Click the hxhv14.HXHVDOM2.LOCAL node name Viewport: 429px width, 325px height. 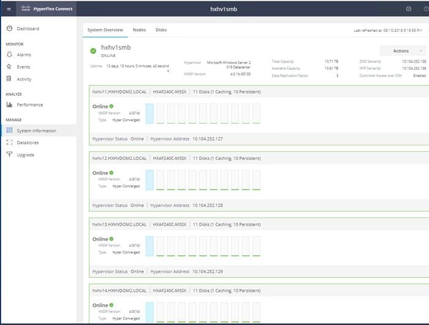pos(120,291)
